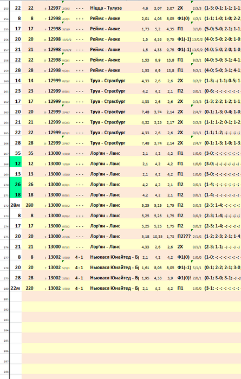Select the '4,35' odds cell
The width and height of the screenshot is (241, 379).
tap(170, 29)
